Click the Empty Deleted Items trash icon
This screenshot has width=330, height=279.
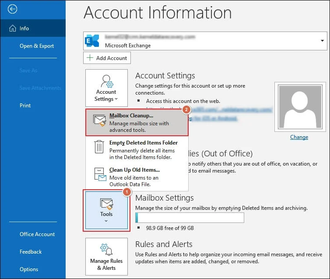pos(100,147)
